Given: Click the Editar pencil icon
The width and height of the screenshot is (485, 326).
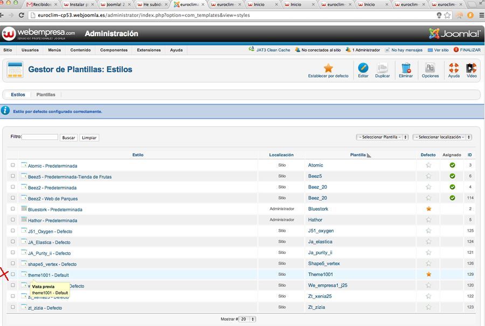Looking at the screenshot, I should click(x=363, y=68).
